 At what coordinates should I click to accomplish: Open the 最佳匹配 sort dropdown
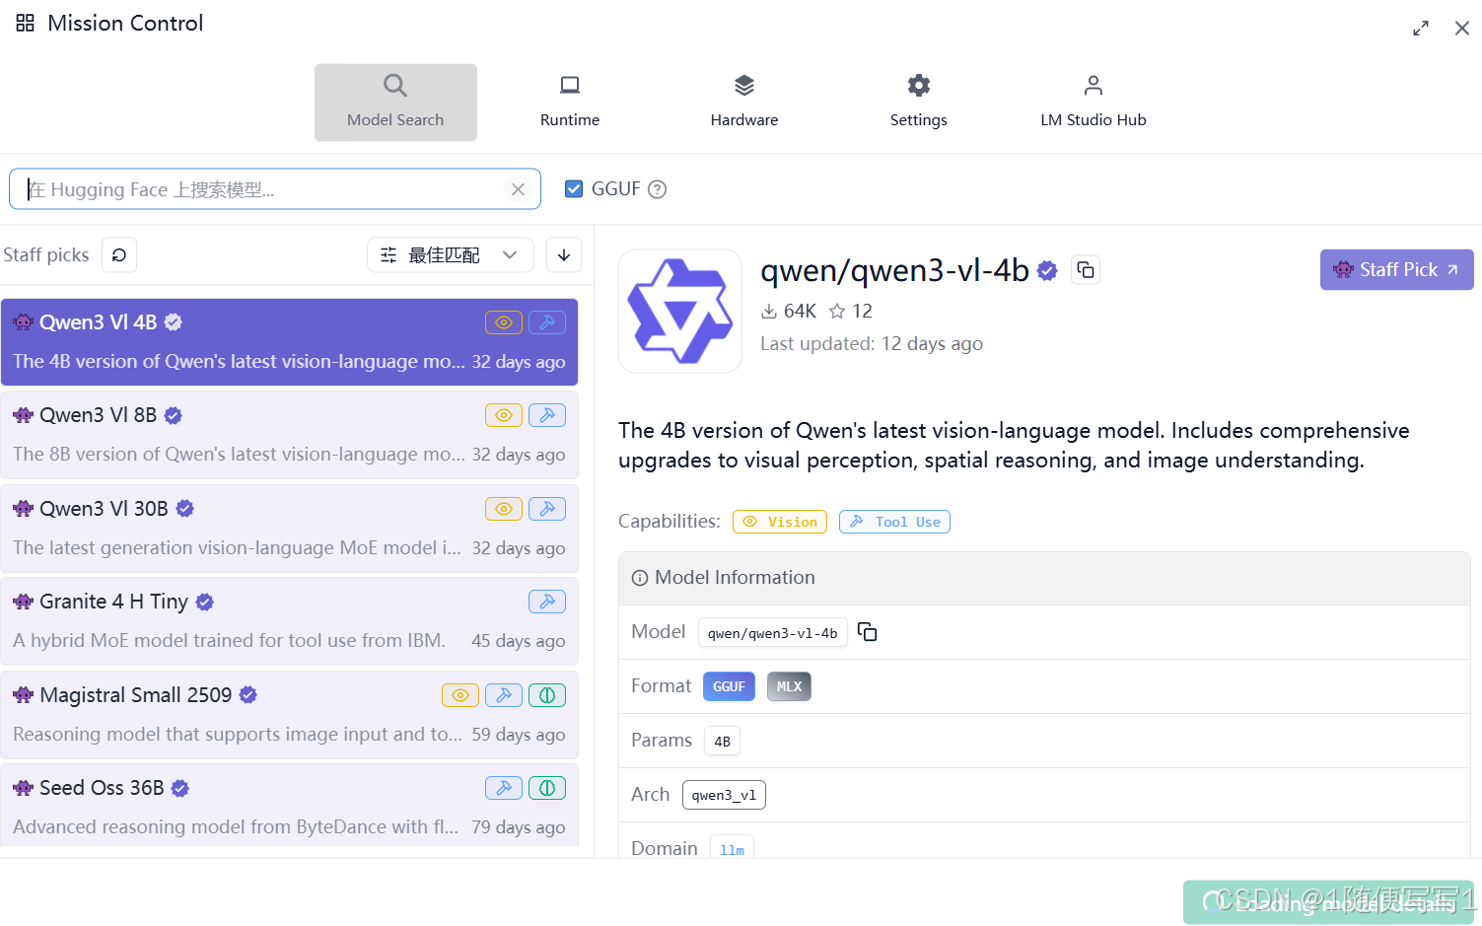(450, 254)
